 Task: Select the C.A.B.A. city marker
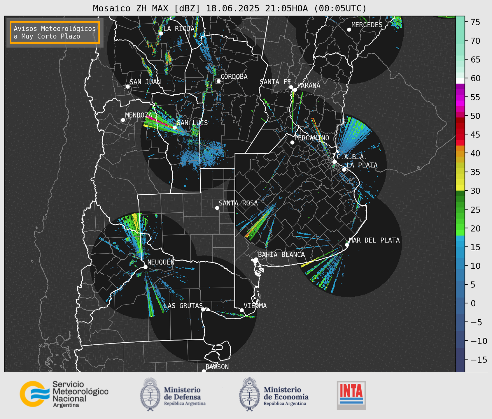tap(335, 162)
